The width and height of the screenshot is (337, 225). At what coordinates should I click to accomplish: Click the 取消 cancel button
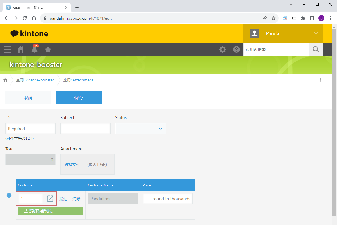[28, 97]
